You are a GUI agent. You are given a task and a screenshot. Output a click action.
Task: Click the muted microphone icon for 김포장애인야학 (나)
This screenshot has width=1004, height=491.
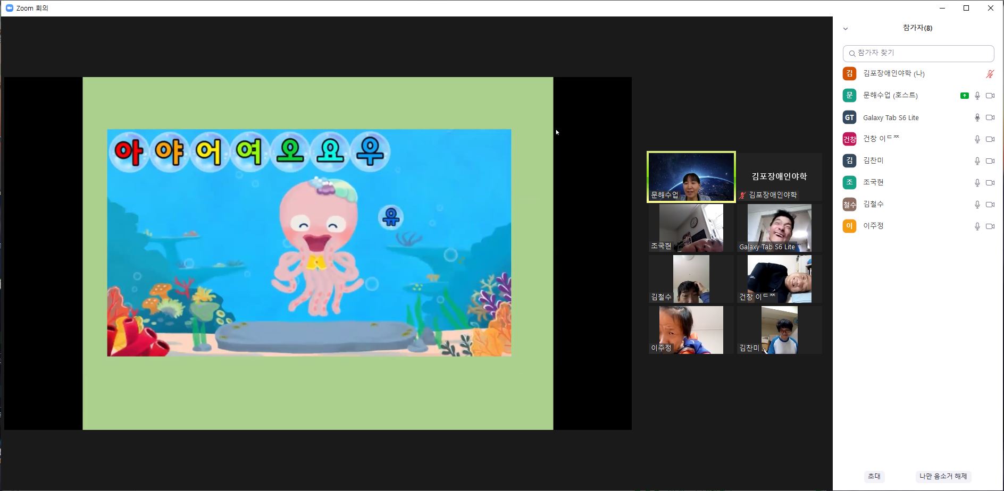[x=990, y=74]
